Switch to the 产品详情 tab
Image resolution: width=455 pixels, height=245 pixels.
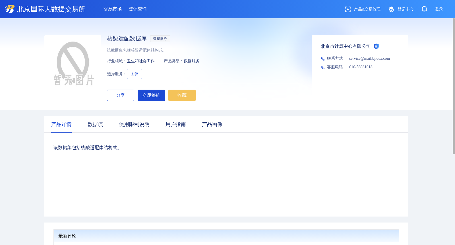pos(61,124)
